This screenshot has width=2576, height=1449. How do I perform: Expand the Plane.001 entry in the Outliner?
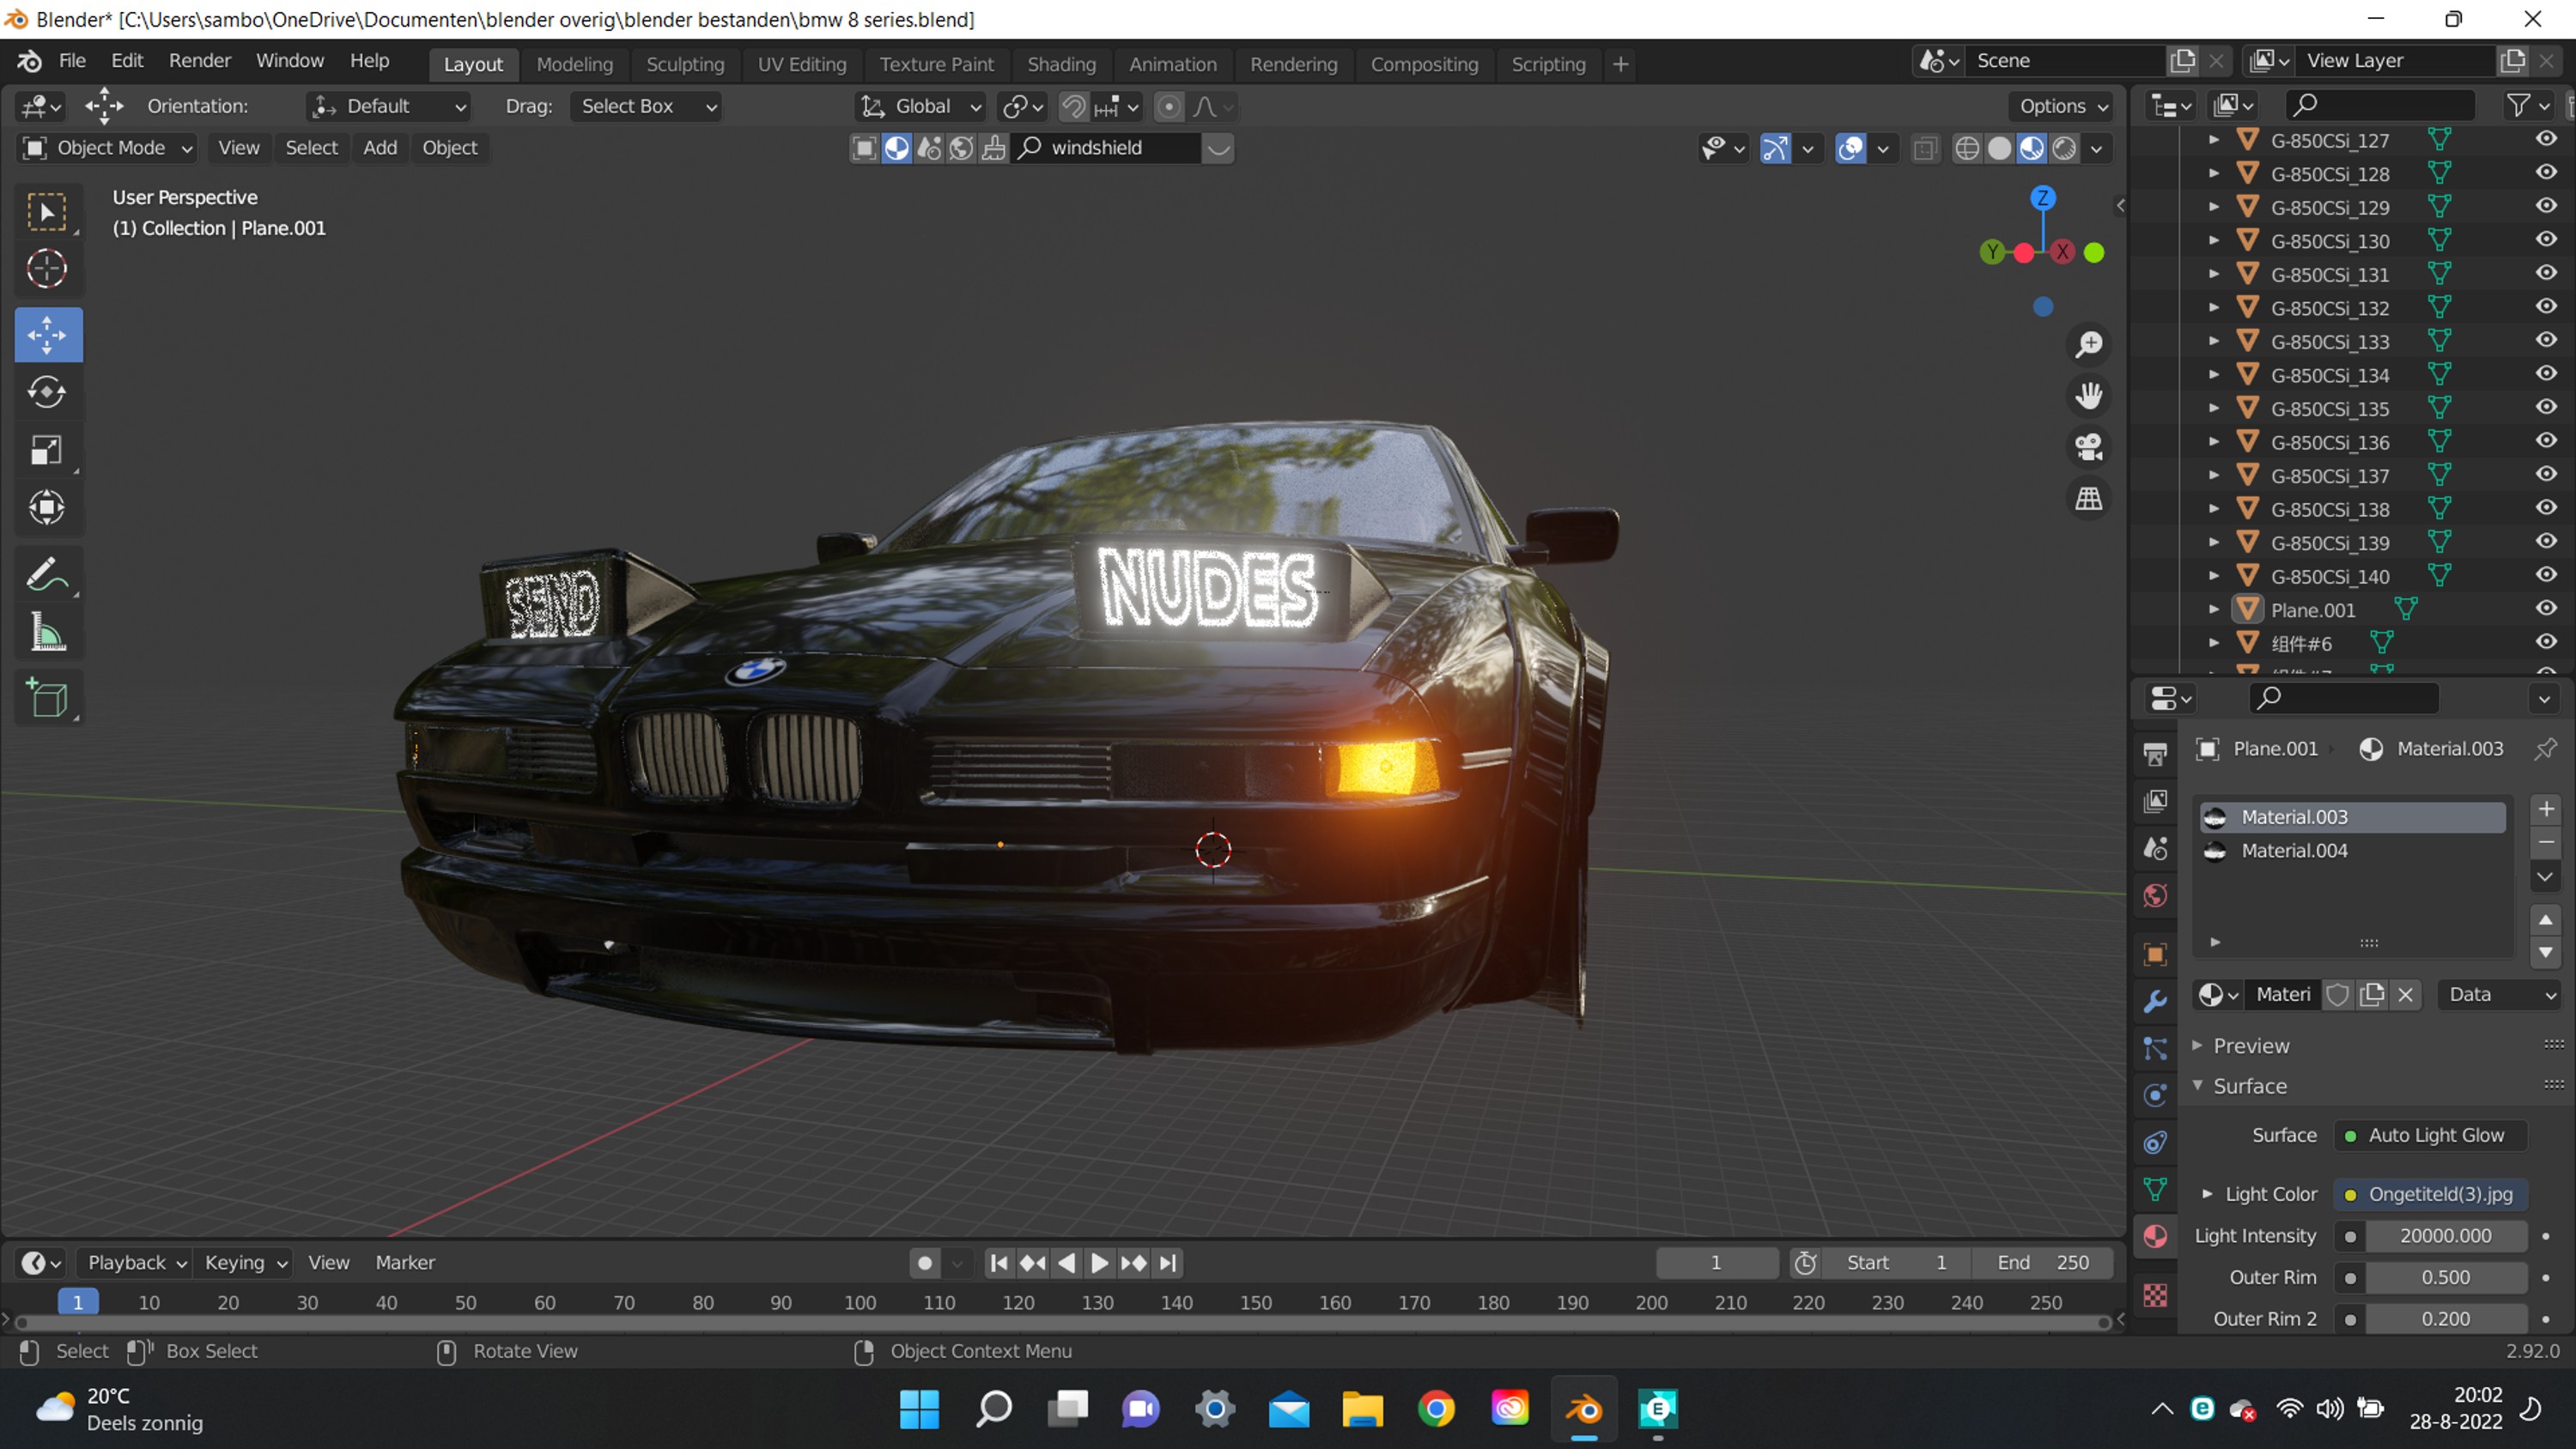(x=2213, y=609)
